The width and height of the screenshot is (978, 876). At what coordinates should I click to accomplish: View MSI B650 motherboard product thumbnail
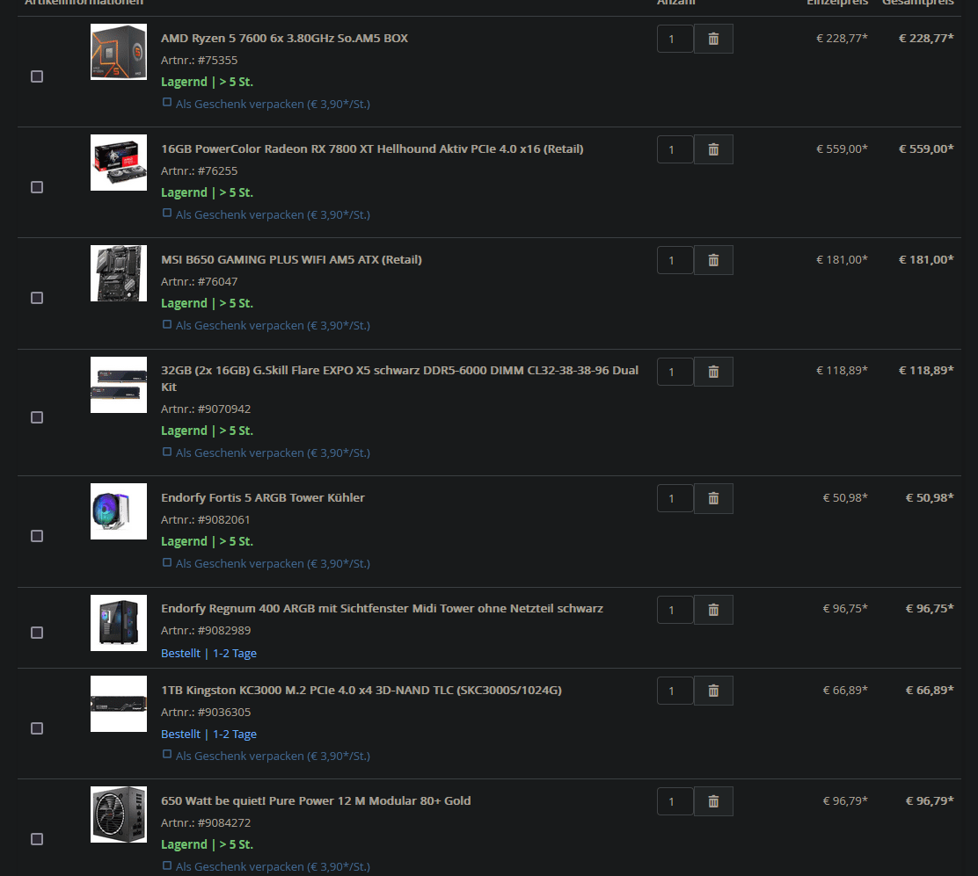[119, 273]
